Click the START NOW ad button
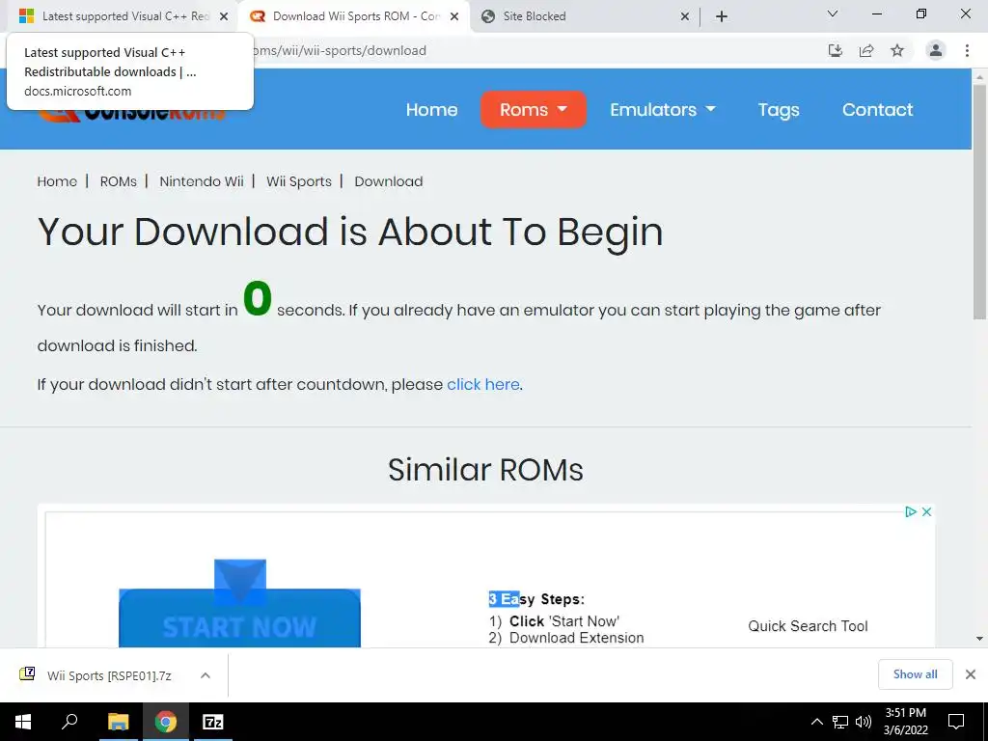988x741 pixels. point(239,618)
